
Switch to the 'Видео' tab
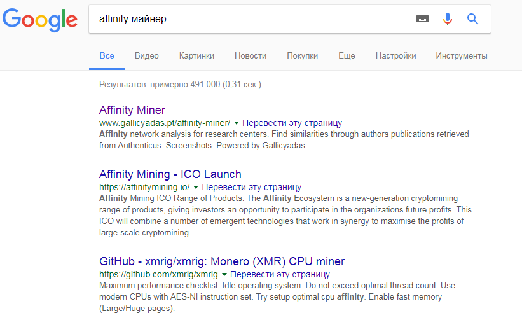146,55
